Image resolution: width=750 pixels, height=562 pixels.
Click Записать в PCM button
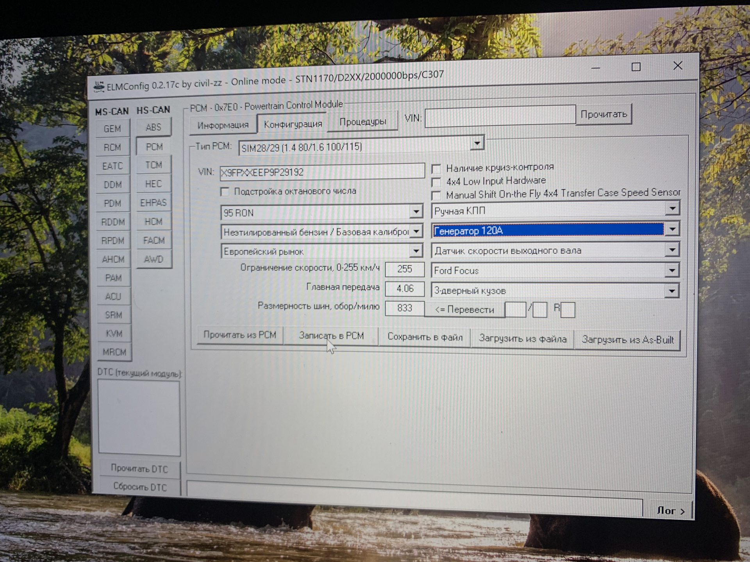point(331,336)
